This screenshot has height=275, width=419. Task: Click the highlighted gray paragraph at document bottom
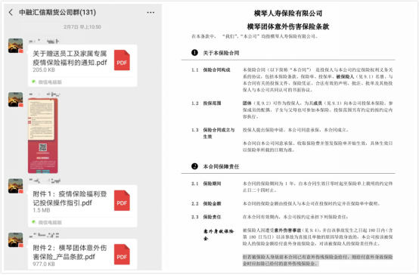[x=318, y=260]
